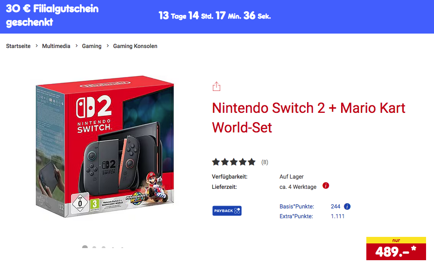
Task: Click the product title Nintendo Switch 2 set
Action: pos(308,117)
